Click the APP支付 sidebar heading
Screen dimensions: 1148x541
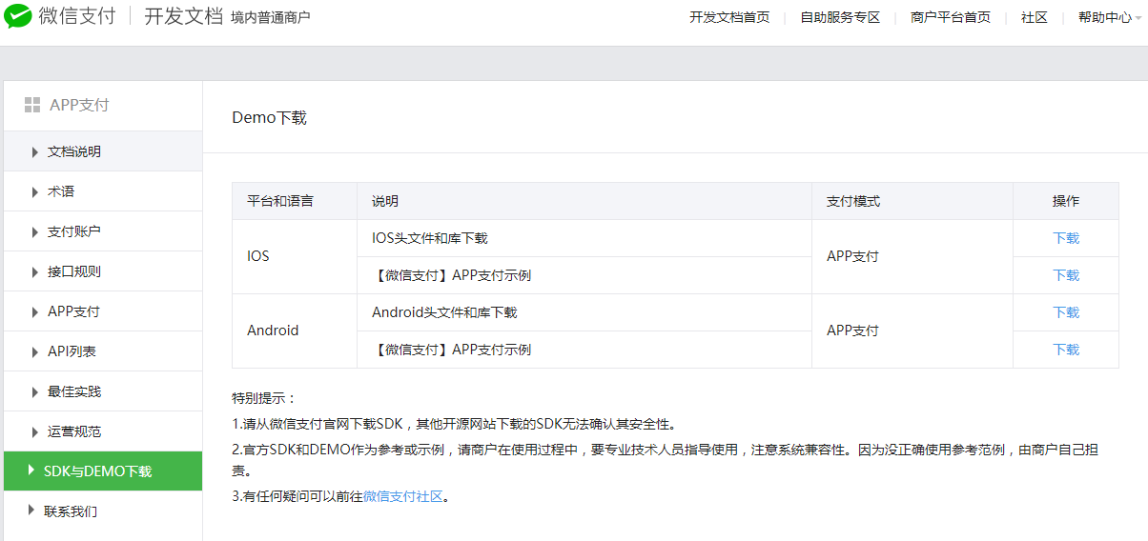point(79,105)
